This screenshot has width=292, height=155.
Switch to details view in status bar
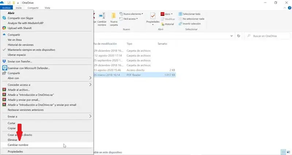coord(283,152)
